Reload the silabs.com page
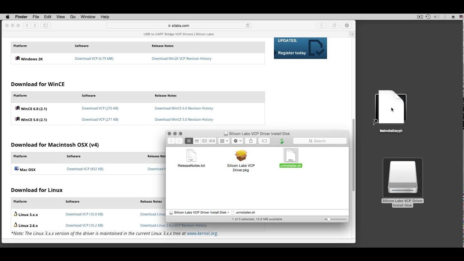 248,25
